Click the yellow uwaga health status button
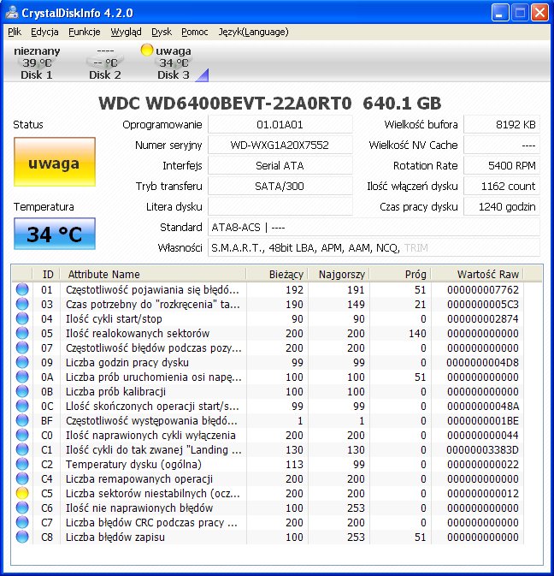Image resolution: width=554 pixels, height=576 pixels. 55,162
